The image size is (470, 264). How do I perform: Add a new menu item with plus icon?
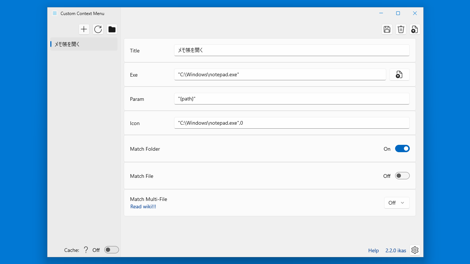84,29
